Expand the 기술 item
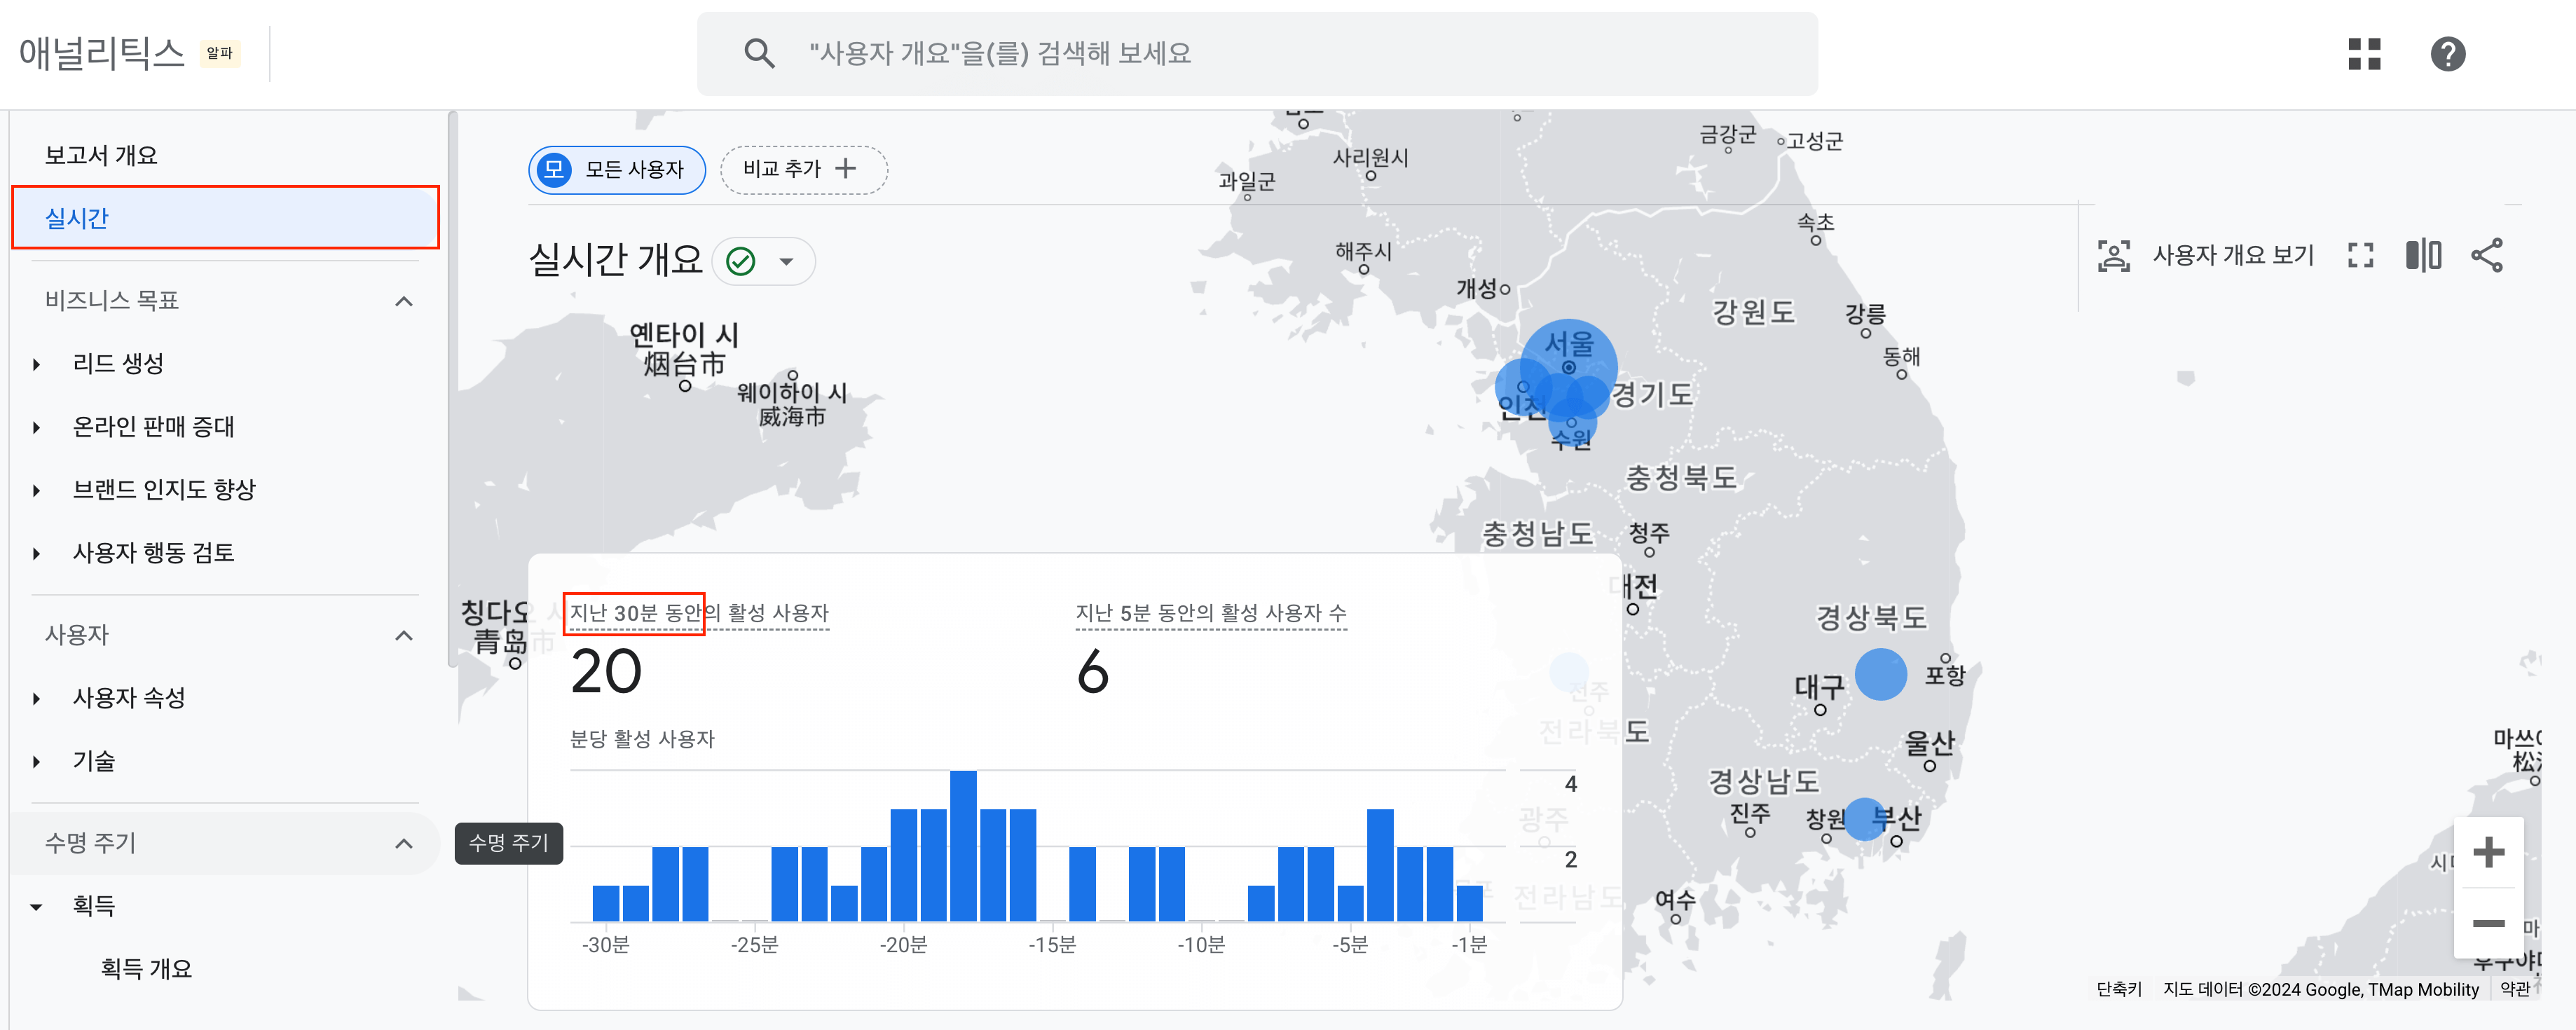Viewport: 2576px width, 1030px height. [37, 761]
